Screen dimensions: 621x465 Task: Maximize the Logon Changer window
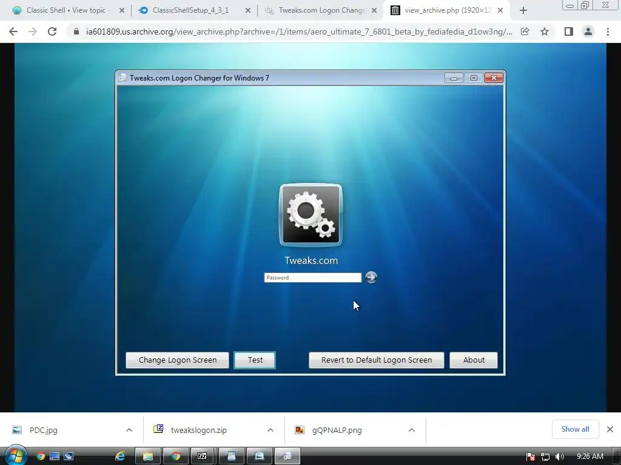(x=474, y=78)
